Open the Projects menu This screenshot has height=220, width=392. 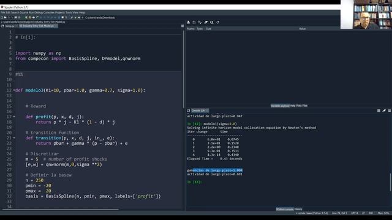(60, 12)
